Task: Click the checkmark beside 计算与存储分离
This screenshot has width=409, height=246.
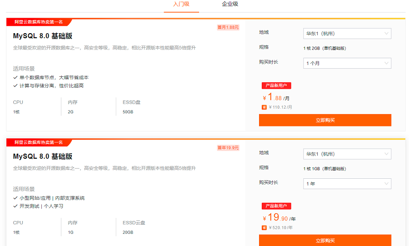Action: (x=15, y=85)
